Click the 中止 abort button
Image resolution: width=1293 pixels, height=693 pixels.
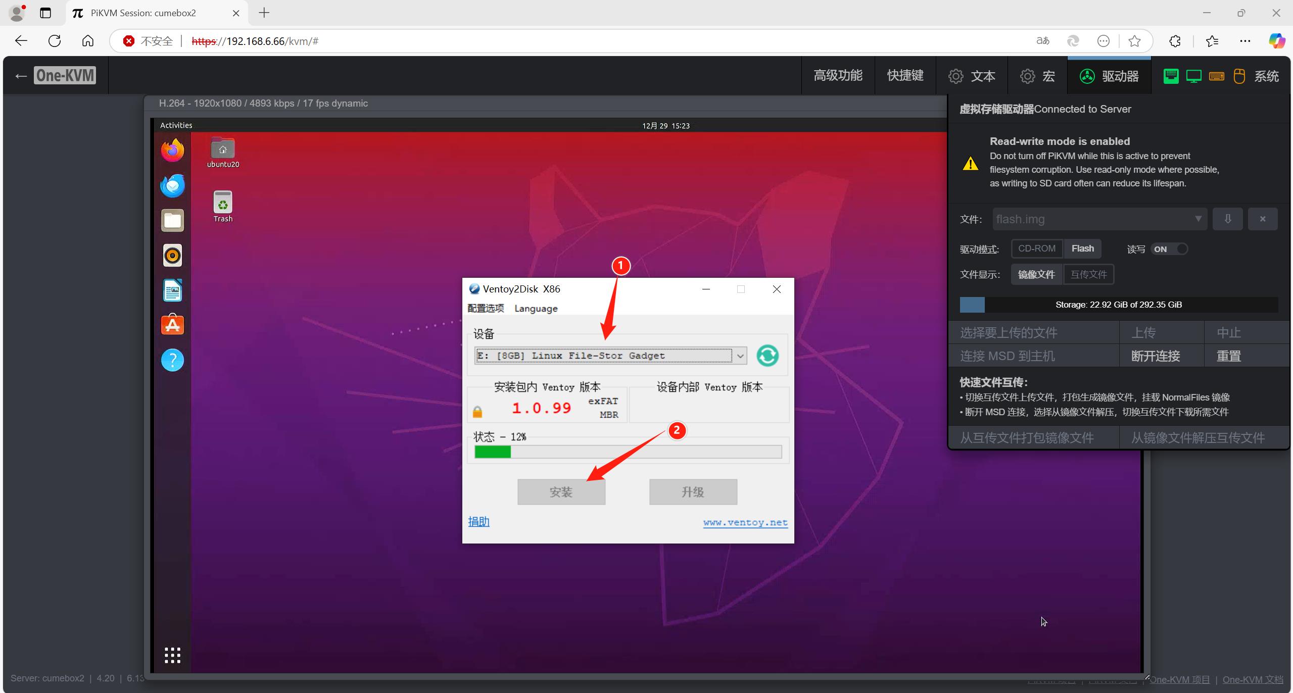point(1247,333)
